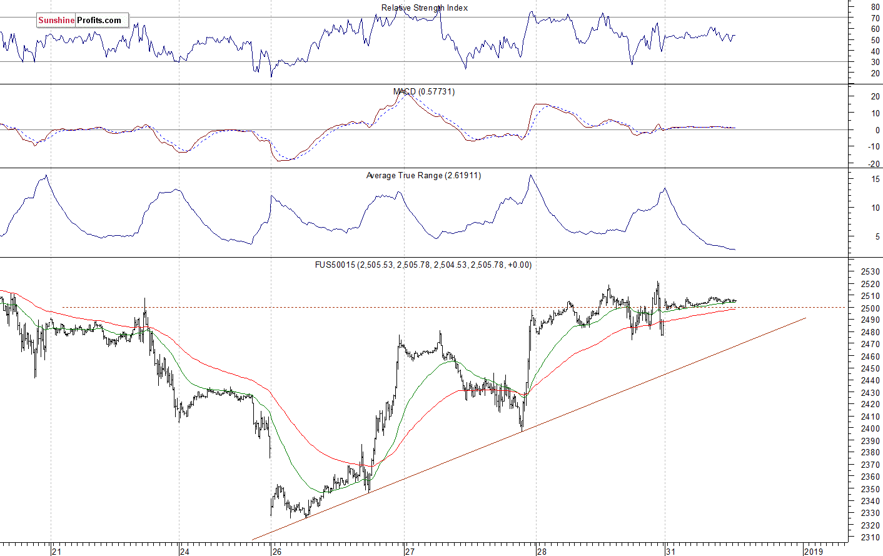The height and width of the screenshot is (556, 883).
Task: Click price level 2310 on price axis
Action: point(870,538)
